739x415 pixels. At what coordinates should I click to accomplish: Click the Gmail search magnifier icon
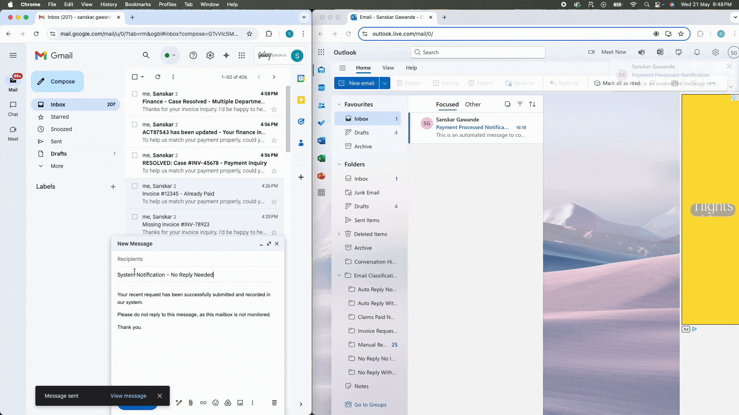[146, 55]
